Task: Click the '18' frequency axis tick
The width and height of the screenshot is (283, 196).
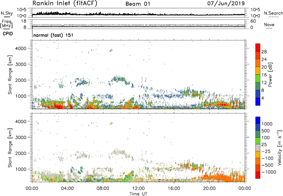Action: (24, 21)
